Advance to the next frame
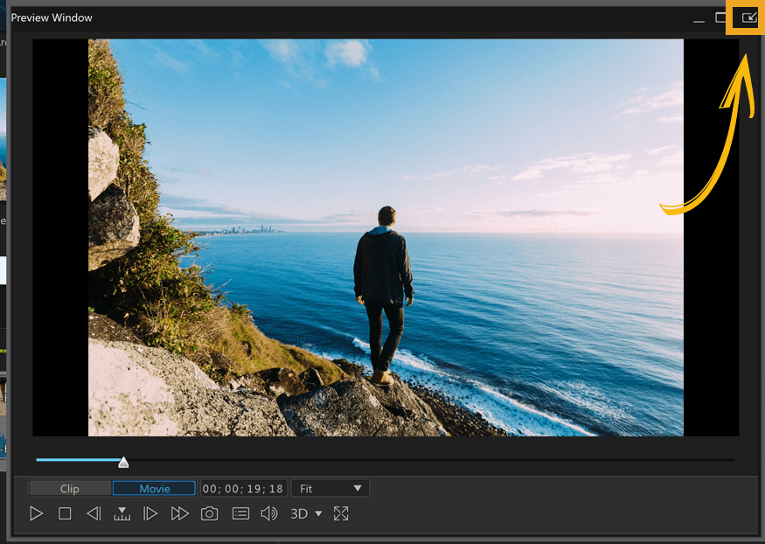The image size is (765, 544). pos(150,513)
